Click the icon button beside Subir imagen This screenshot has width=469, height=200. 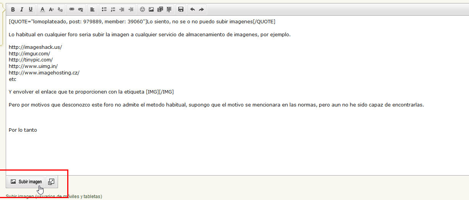tap(51, 182)
